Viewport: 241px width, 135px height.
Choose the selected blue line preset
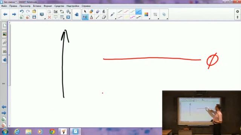[139, 12]
